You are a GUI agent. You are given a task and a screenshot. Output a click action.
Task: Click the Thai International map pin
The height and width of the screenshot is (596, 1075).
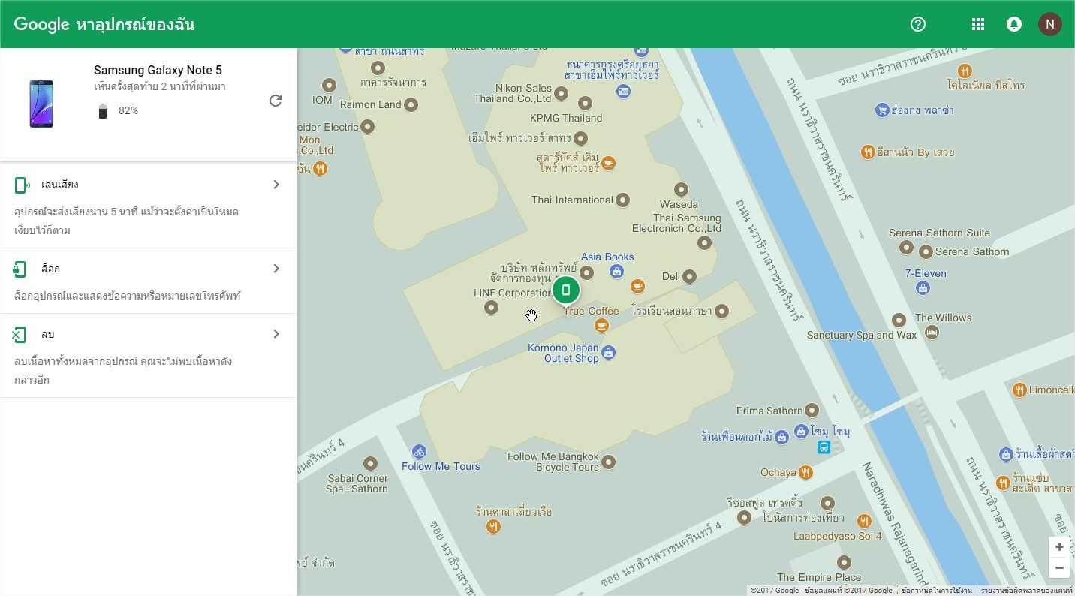(x=622, y=200)
